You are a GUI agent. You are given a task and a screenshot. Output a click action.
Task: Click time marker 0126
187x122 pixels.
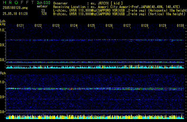tap(109, 26)
